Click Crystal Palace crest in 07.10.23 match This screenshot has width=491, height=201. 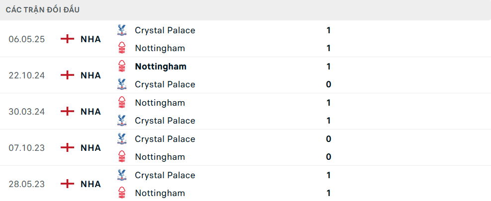click(121, 139)
